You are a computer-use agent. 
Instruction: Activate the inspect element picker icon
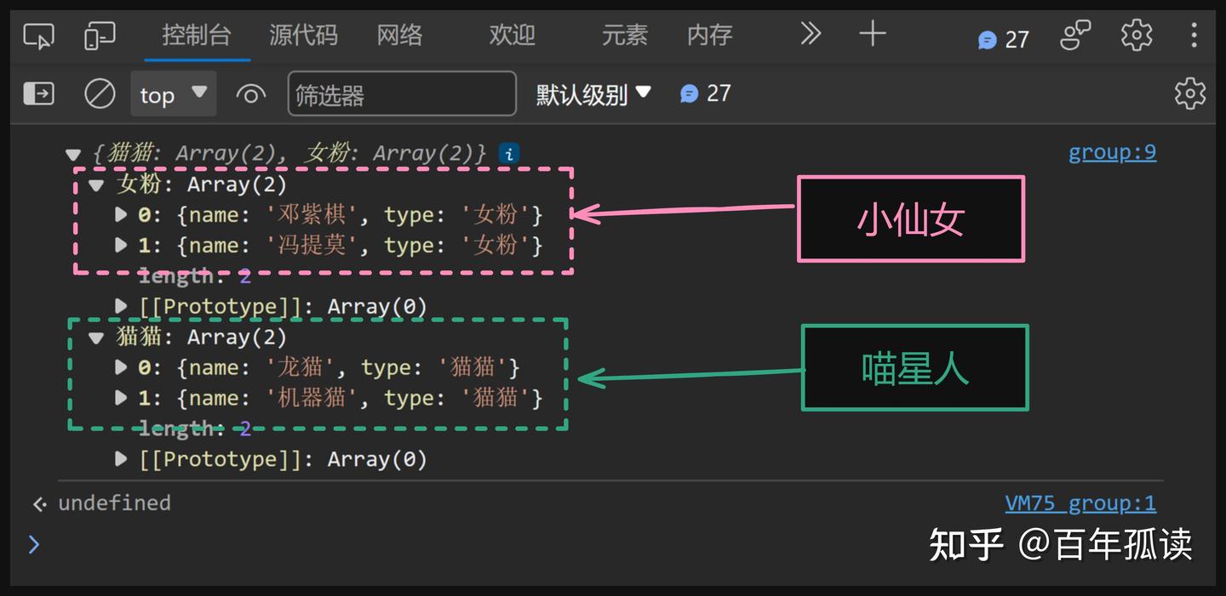pyautogui.click(x=38, y=36)
